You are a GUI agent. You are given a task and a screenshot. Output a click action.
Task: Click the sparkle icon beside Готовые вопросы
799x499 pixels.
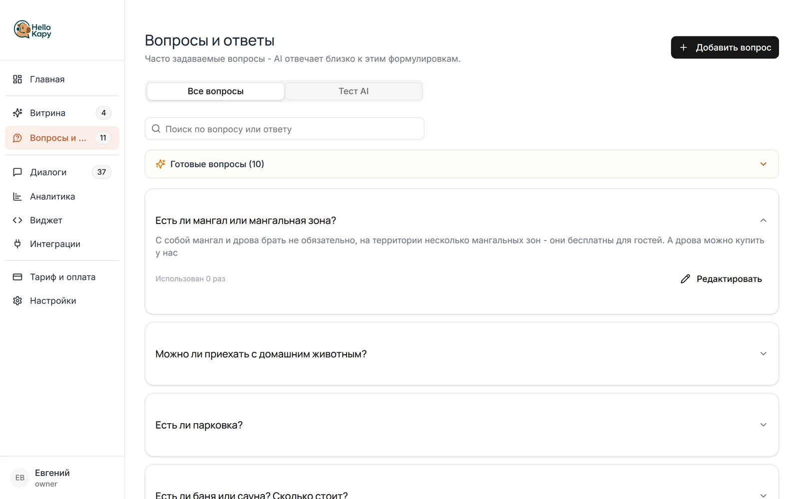(x=160, y=164)
